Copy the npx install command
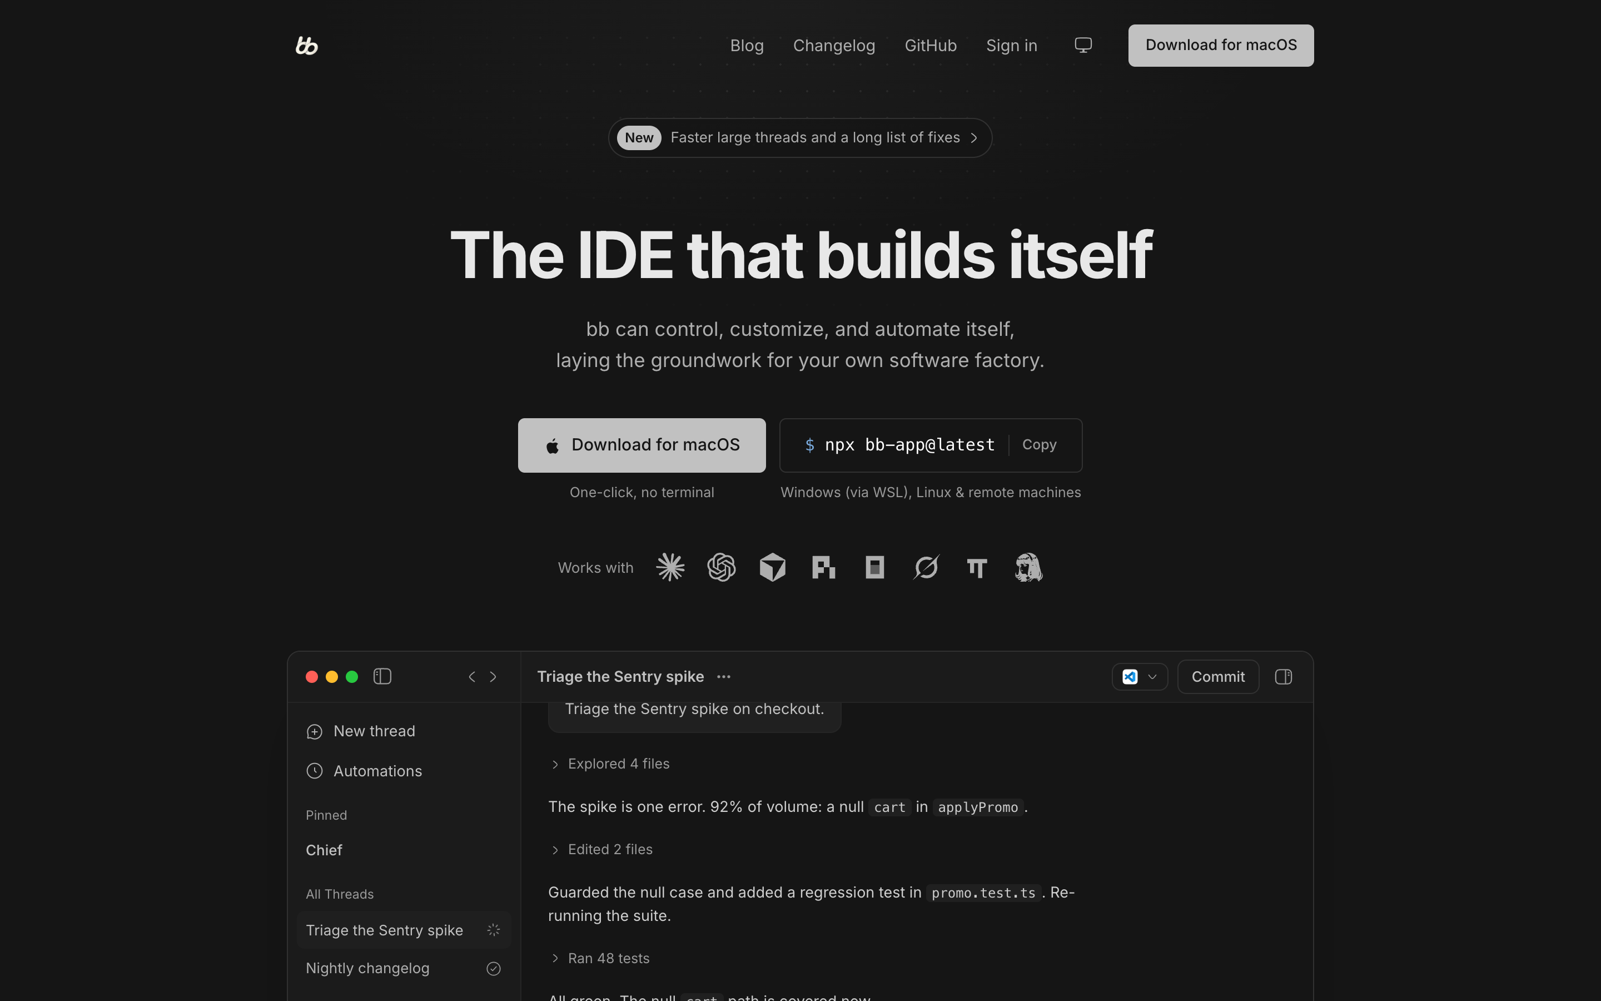 (x=1040, y=445)
